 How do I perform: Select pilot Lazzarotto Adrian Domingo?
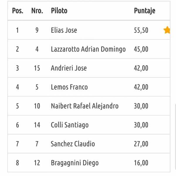coord(88,49)
